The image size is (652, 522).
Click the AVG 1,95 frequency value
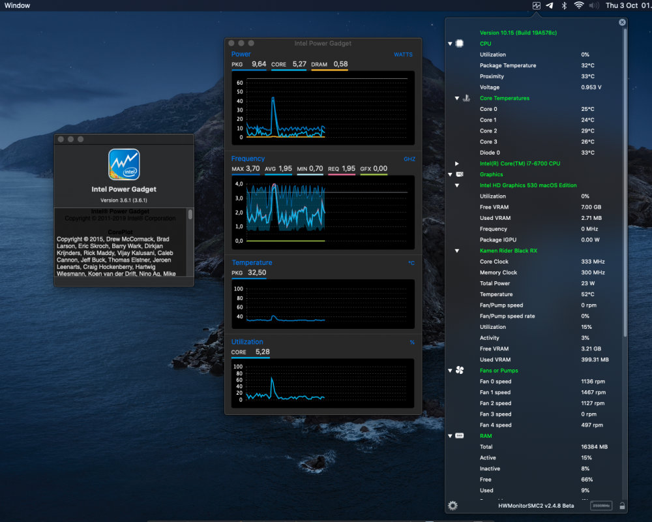point(278,168)
